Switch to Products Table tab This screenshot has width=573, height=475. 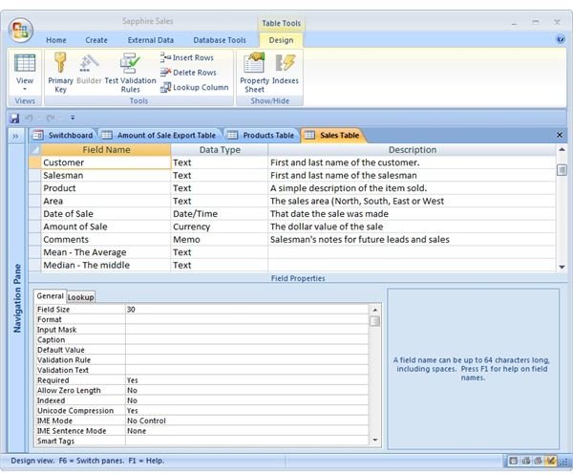(x=262, y=136)
